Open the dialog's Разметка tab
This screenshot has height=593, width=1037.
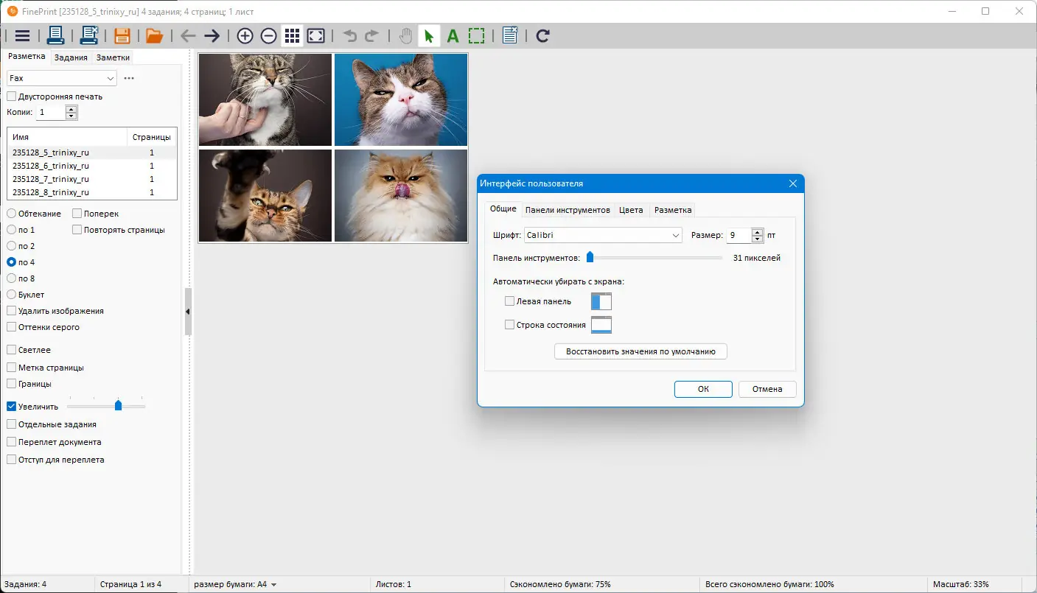[x=673, y=210]
